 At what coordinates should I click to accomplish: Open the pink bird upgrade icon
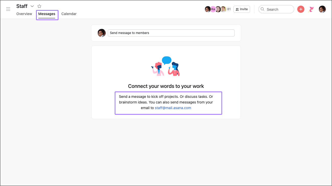pyautogui.click(x=311, y=9)
